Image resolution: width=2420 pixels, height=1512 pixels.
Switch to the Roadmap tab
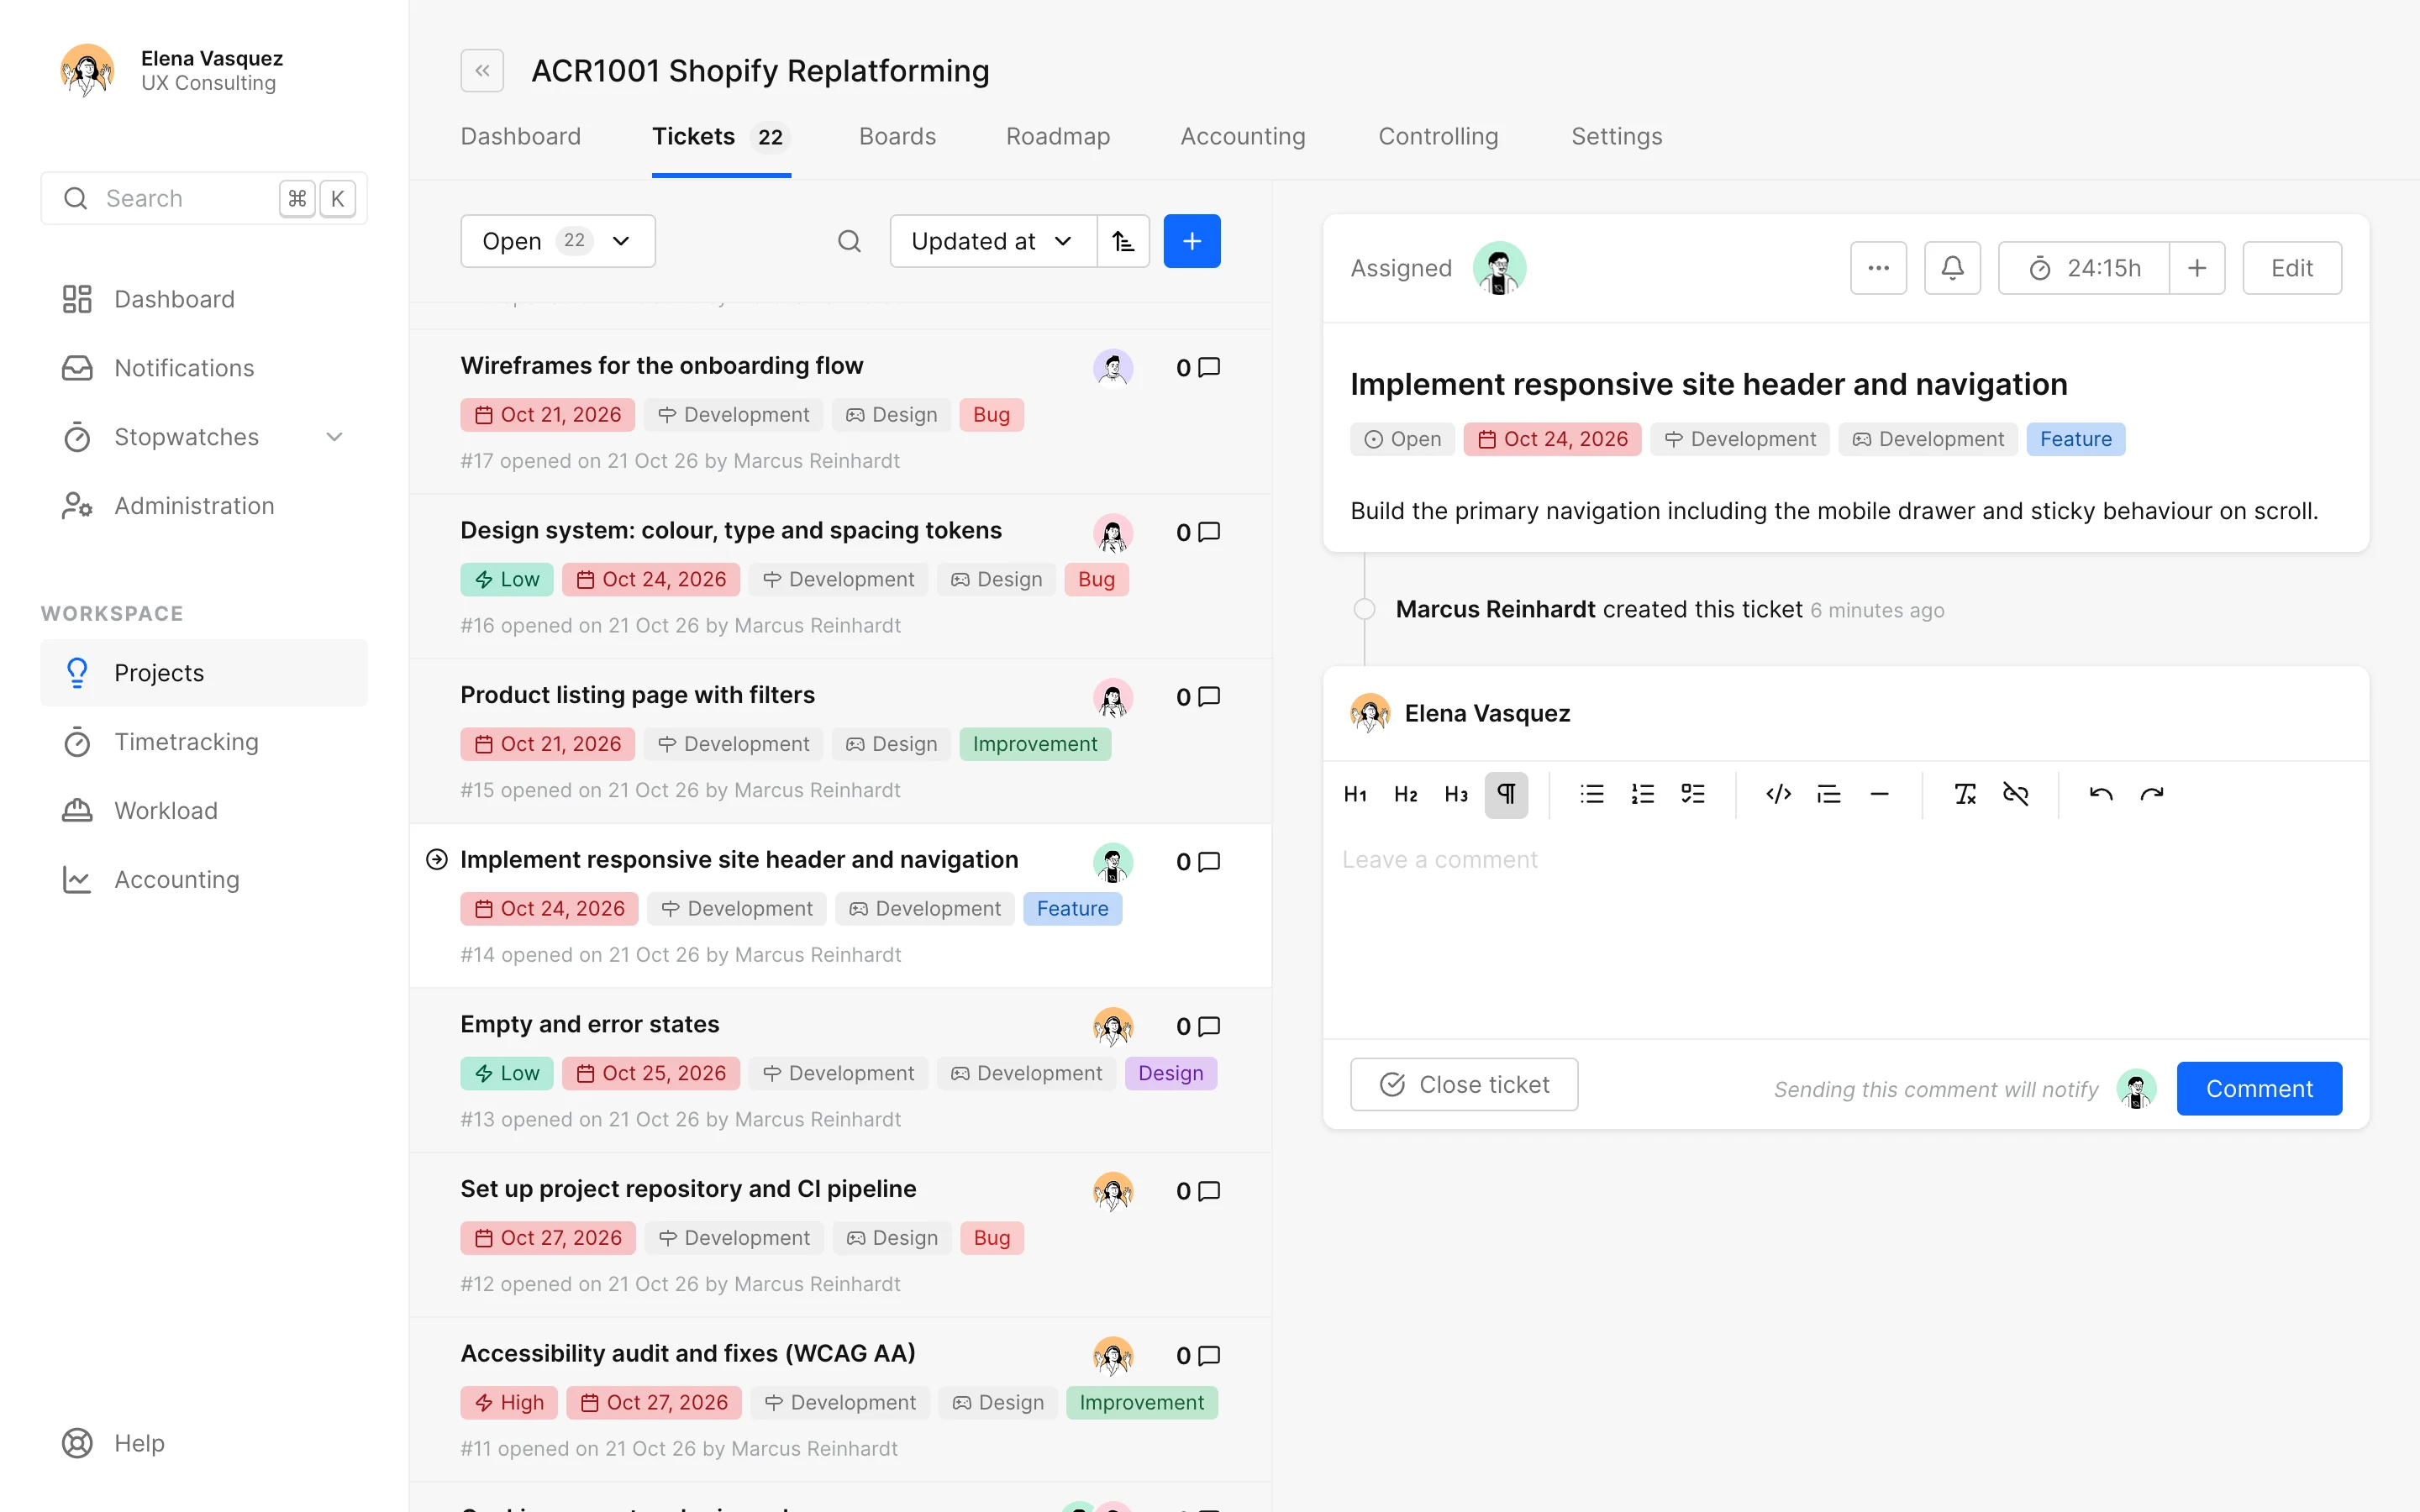1058,136
